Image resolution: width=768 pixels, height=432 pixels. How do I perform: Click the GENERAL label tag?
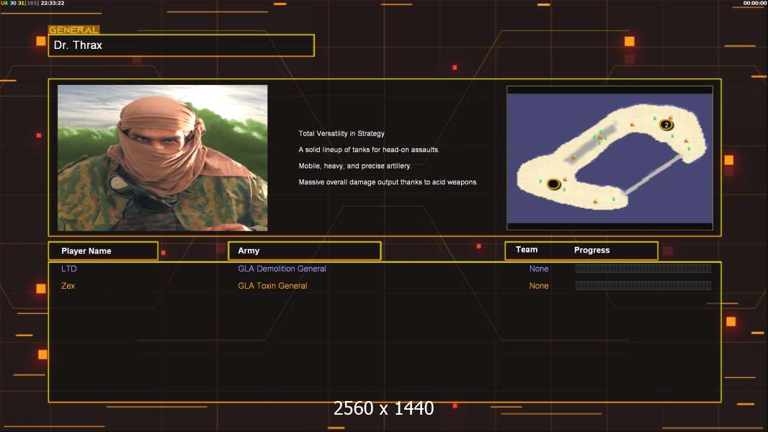click(74, 30)
